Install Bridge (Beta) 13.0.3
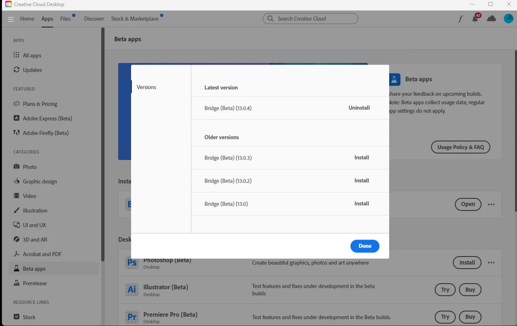 point(362,158)
